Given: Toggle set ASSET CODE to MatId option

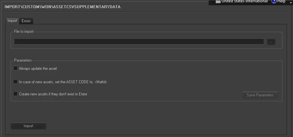Looking at the screenshot, I should tap(15, 82).
